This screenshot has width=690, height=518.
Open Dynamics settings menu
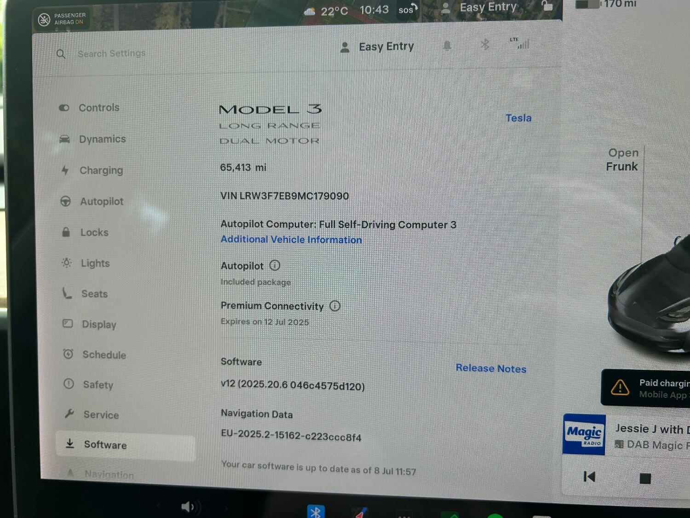tap(92, 139)
